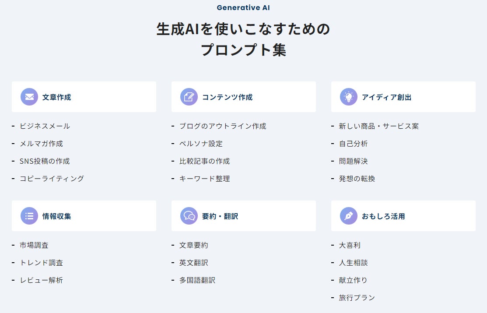Click the envelope icon beside 文章作成
This screenshot has width=487, height=313.
point(29,97)
